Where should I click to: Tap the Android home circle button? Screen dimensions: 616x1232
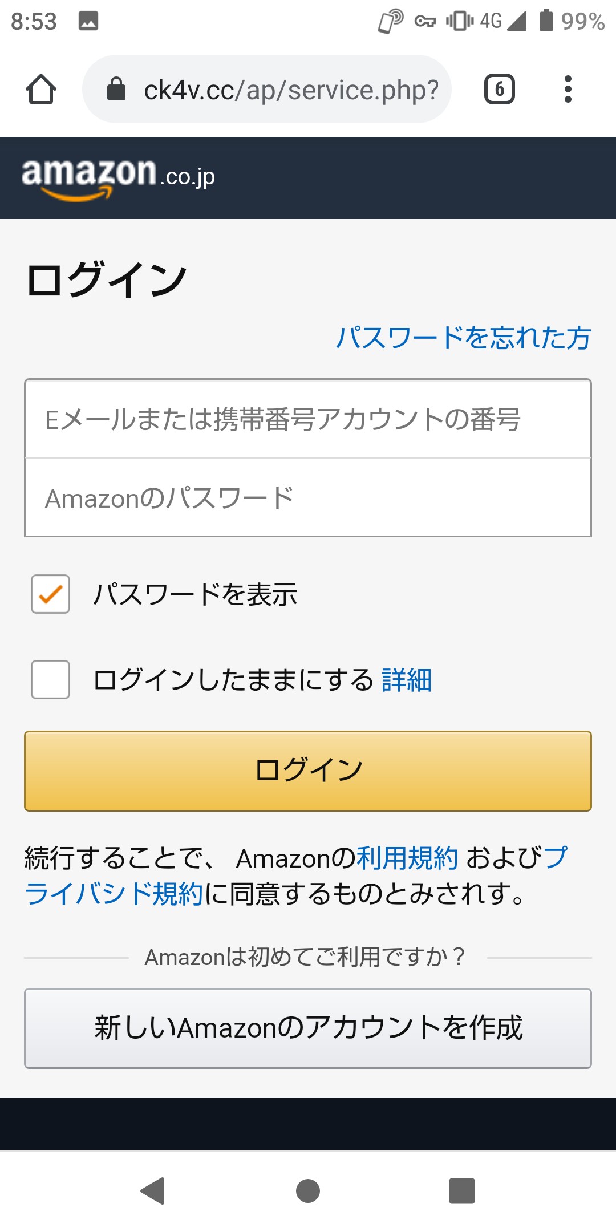point(308,1191)
